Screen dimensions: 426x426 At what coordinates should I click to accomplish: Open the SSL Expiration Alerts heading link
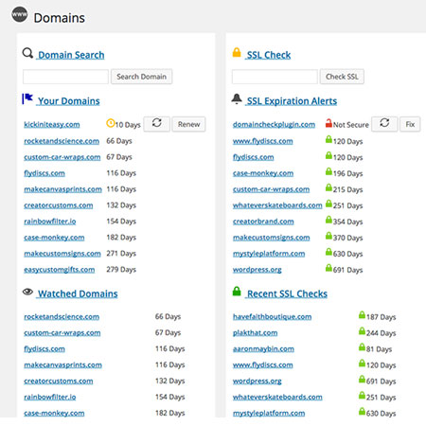[292, 101]
